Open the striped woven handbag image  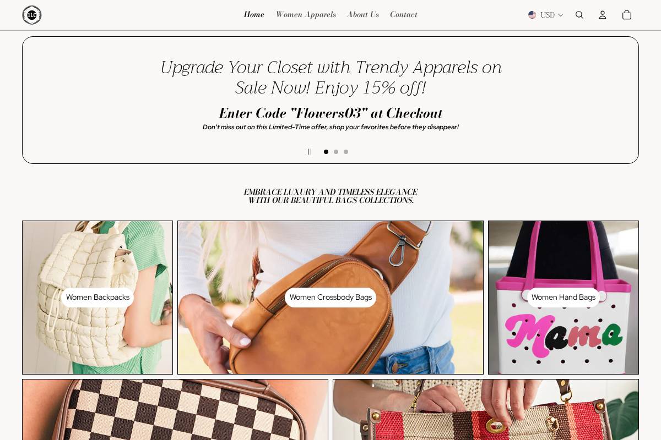[x=486, y=410]
